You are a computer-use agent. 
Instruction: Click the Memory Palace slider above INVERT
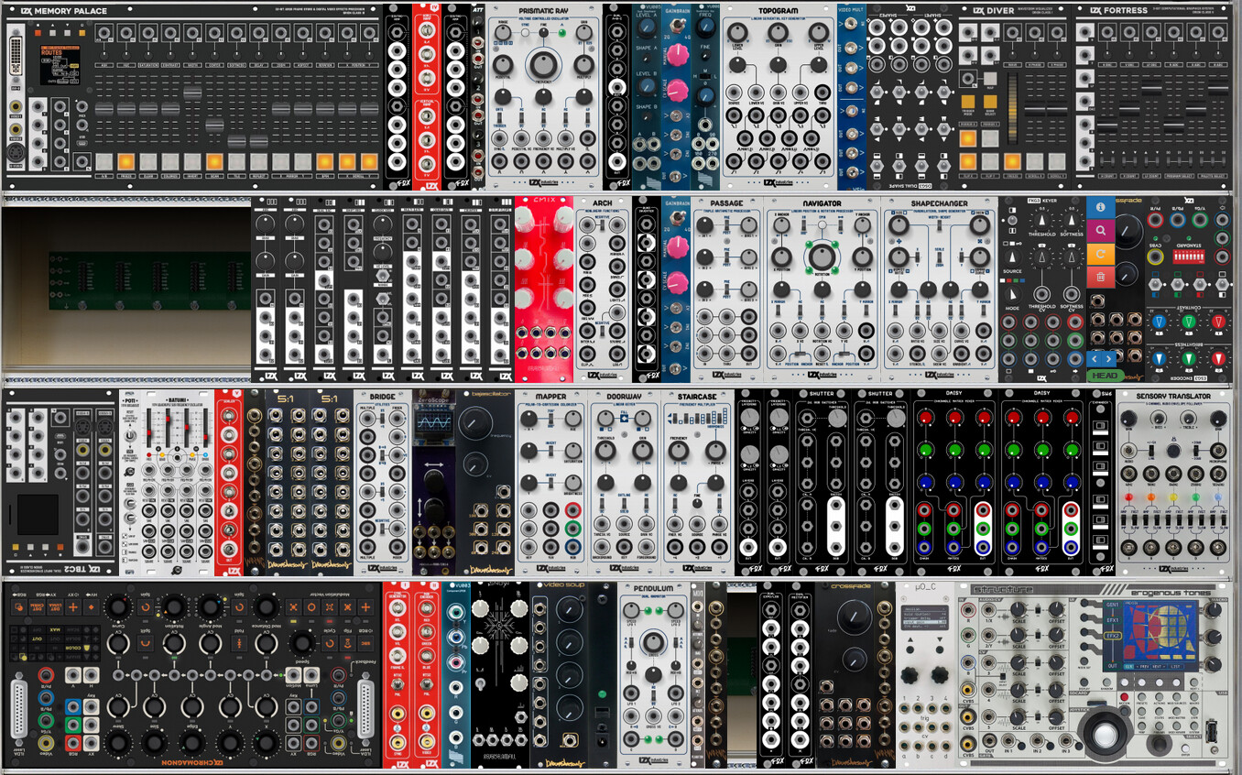pyautogui.click(x=192, y=93)
